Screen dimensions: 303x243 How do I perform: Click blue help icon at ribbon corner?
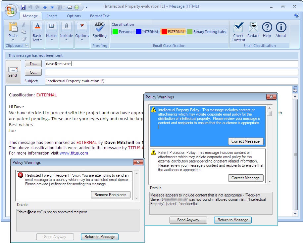pyautogui.click(x=297, y=16)
